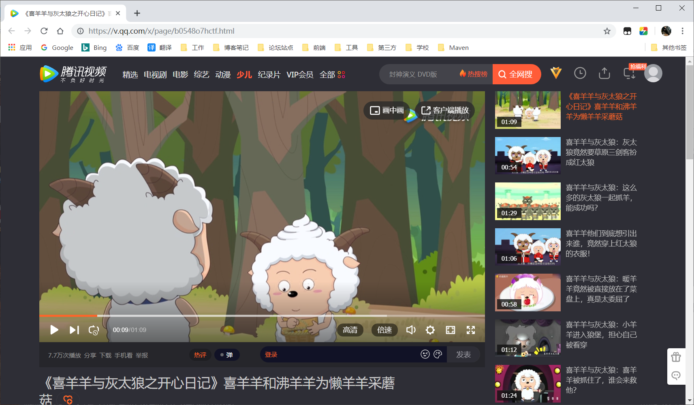
Task: Open the 少儿 nav item
Action: pos(244,75)
